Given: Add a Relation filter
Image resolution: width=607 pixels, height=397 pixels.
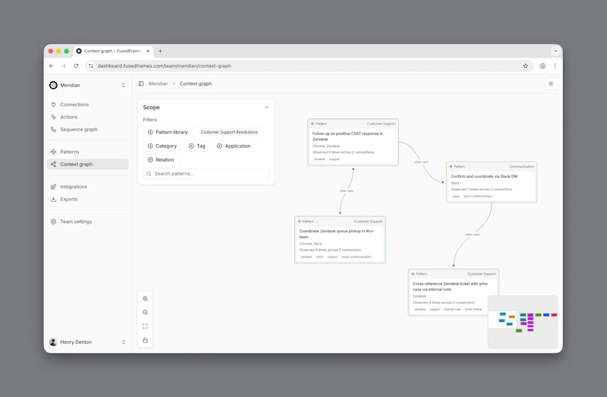Looking at the screenshot, I should (161, 160).
